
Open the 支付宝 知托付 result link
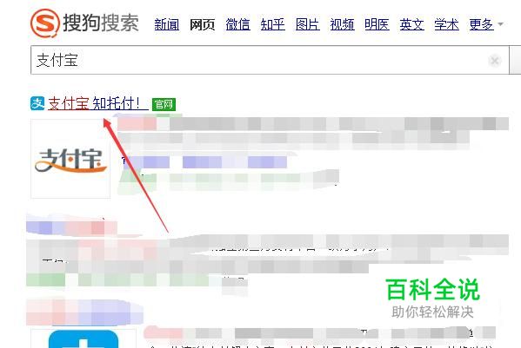(98, 103)
